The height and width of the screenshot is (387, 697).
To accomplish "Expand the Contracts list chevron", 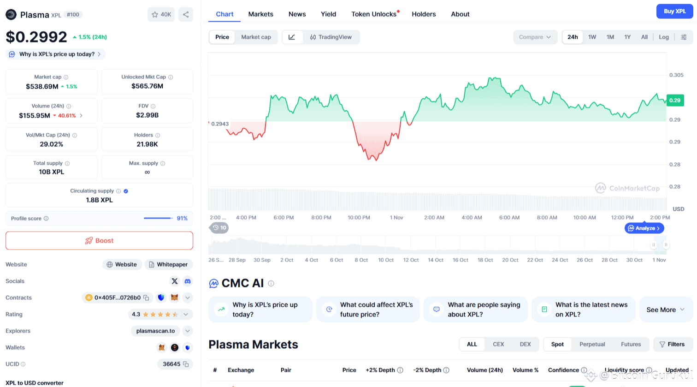I will (x=188, y=298).
